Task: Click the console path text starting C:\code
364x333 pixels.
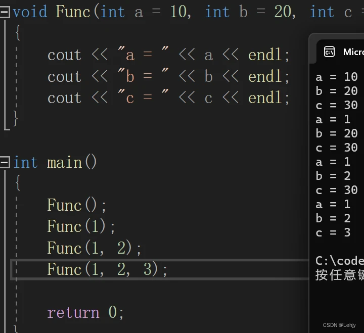Action: point(340,261)
